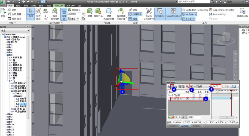The height and width of the screenshot is (136, 249).
Task: Switch to the 视点 ribbon tab
Action: [18, 5]
